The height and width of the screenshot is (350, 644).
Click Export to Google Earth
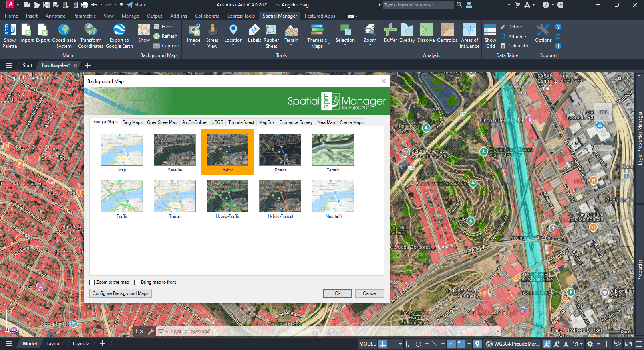point(119,35)
